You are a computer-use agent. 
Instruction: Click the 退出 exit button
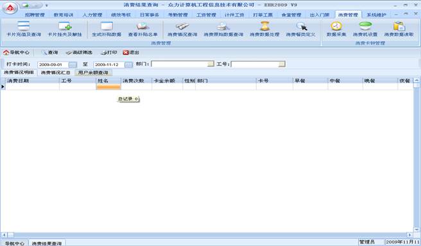coord(131,53)
